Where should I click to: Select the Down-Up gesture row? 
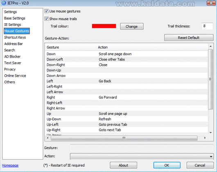click(x=127, y=70)
